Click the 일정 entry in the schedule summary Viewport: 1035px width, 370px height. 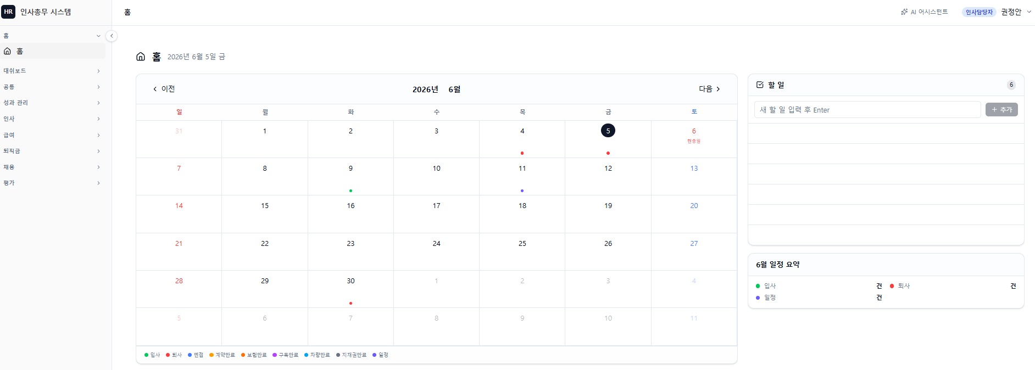click(x=819, y=298)
